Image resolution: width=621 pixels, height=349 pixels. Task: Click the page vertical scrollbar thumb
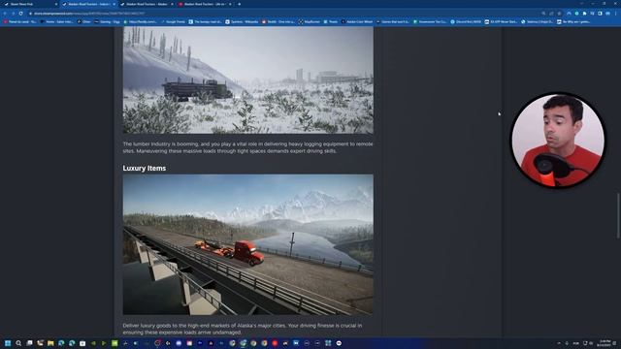[x=618, y=215]
